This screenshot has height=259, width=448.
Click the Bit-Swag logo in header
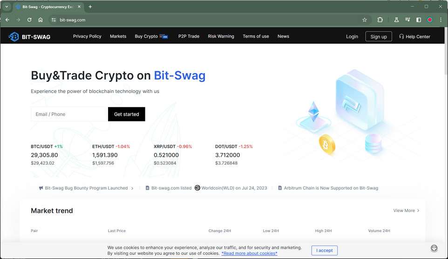tap(29, 37)
